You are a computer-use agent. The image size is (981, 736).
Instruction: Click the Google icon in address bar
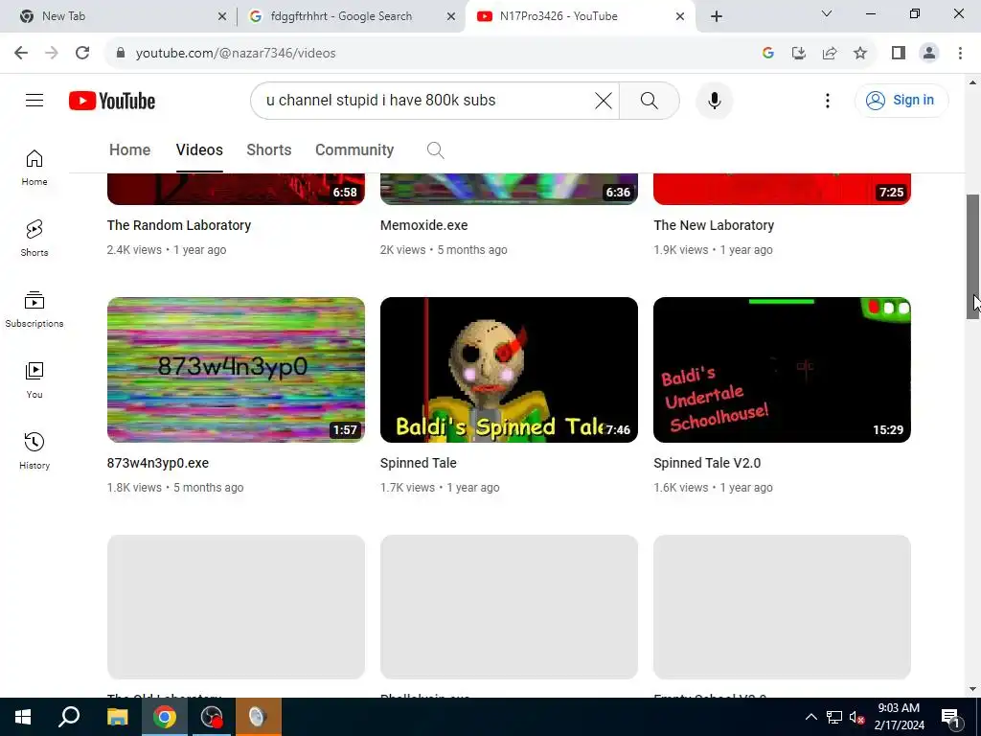[768, 53]
